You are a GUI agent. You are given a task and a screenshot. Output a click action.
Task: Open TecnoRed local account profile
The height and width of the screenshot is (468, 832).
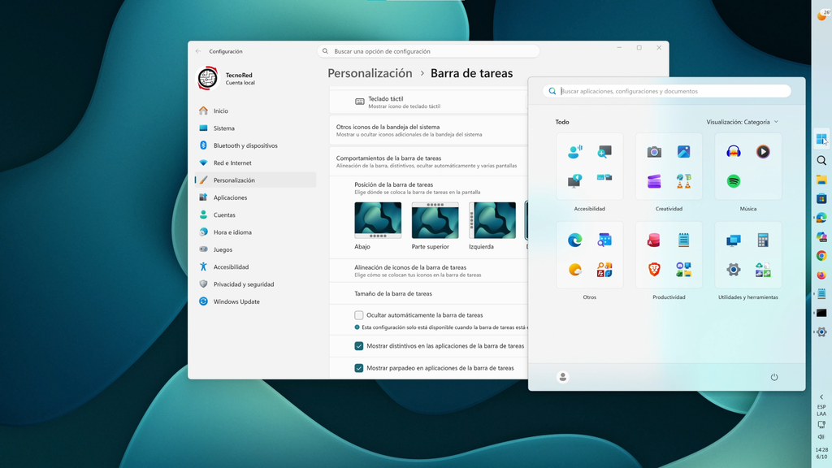pyautogui.click(x=227, y=79)
